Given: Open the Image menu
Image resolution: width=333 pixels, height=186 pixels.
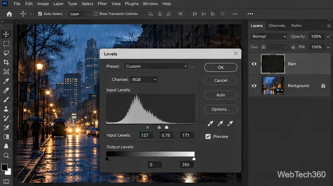Looking at the screenshot, I should [x=43, y=4].
